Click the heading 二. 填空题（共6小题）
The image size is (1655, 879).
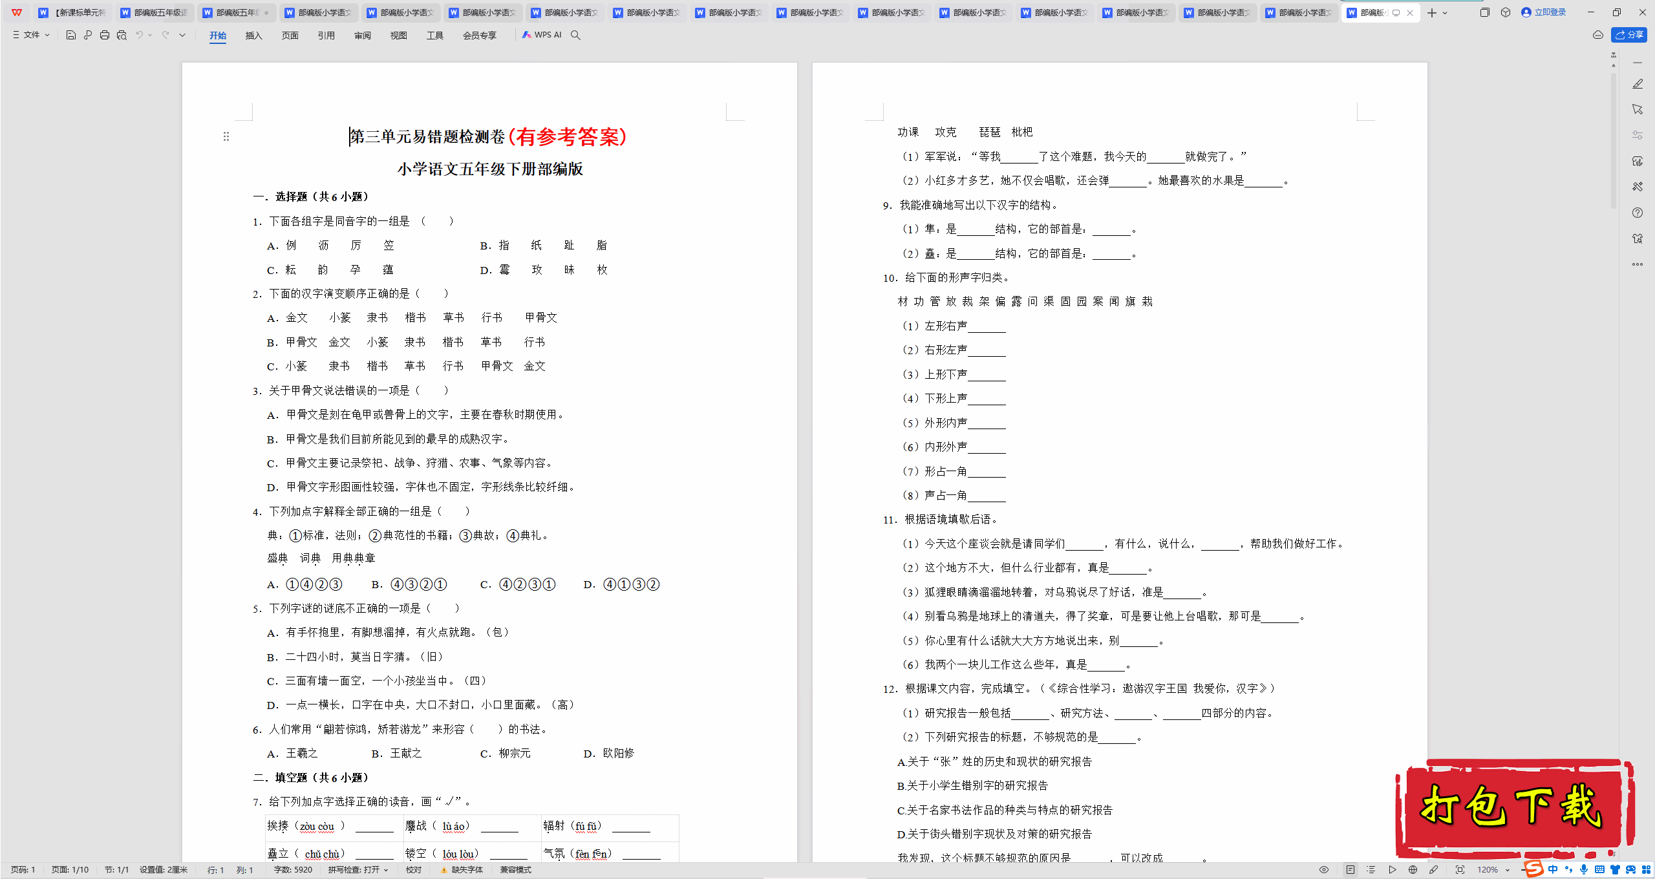[x=311, y=778]
